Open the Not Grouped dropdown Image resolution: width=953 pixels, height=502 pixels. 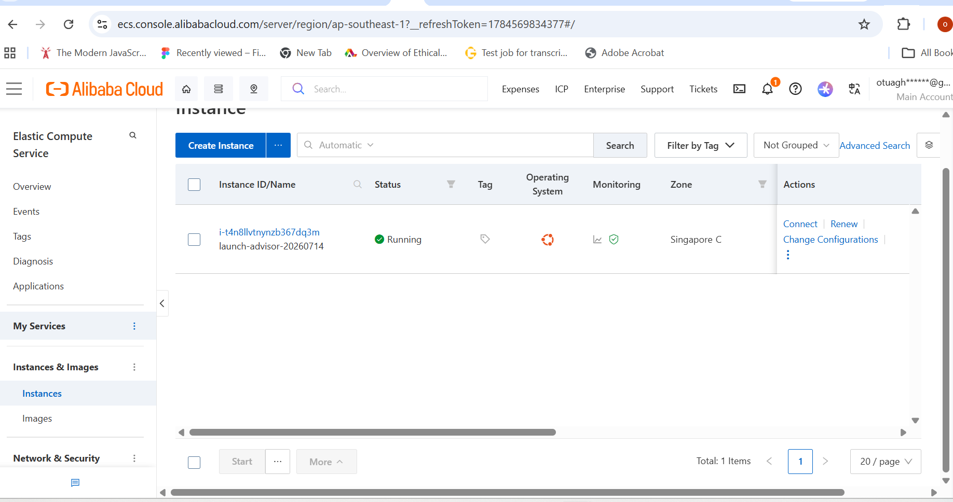[x=796, y=145]
